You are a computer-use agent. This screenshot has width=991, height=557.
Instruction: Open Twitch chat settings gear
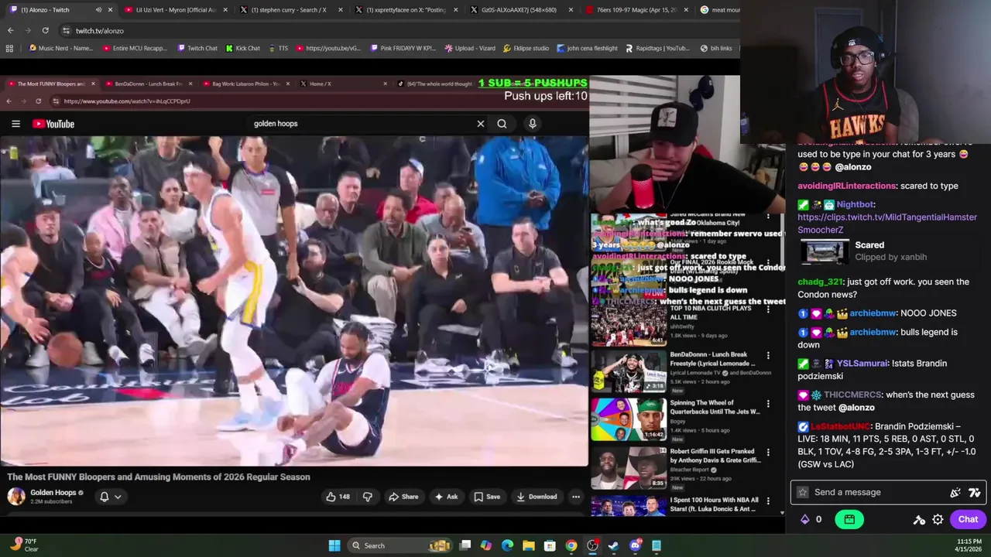point(938,519)
